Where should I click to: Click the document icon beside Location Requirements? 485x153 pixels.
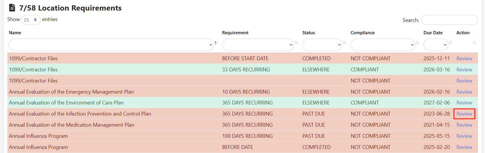[x=12, y=8]
